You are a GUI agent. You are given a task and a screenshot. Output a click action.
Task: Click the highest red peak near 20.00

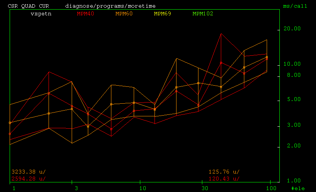pos(221,33)
